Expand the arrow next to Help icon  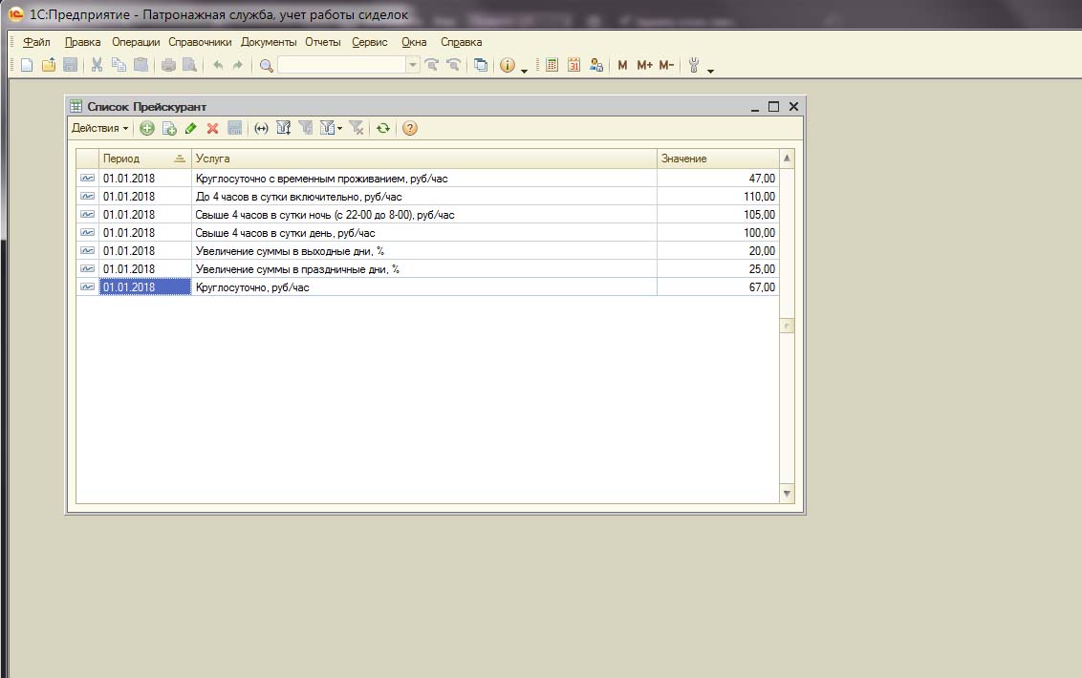(525, 71)
